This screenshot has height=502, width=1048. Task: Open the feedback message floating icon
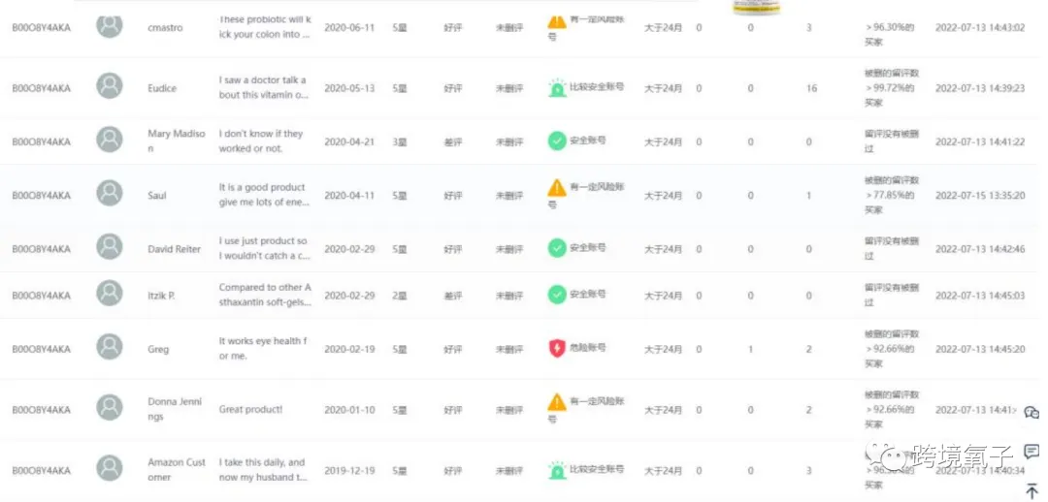pyautogui.click(x=1032, y=452)
